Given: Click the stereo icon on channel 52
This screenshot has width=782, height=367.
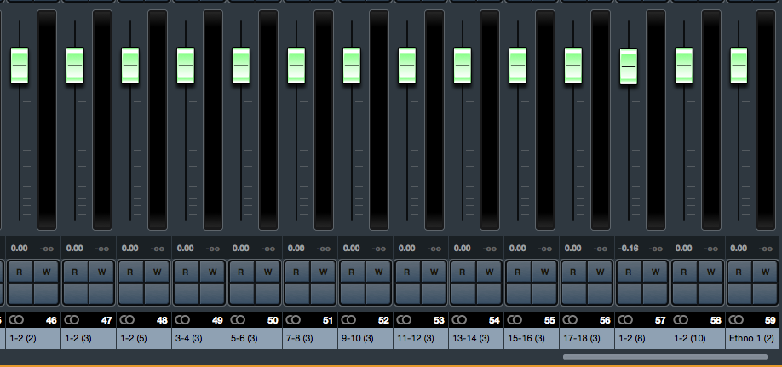Looking at the screenshot, I should pos(348,320).
